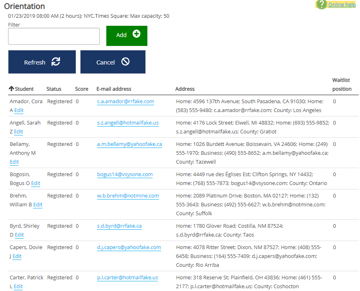
Task: Edit Dovie J Capers' registration
Action: [x=17, y=256]
